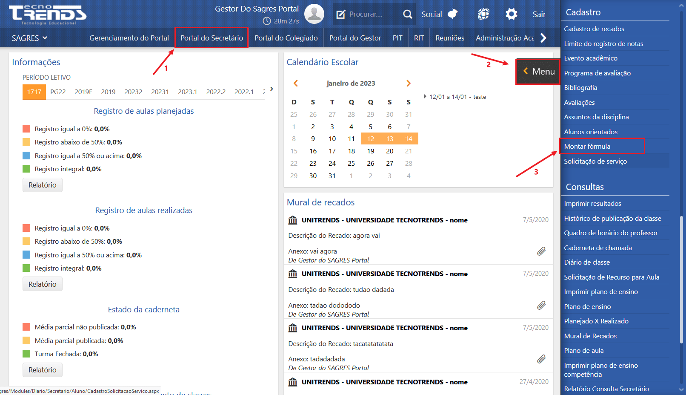Open Montar fórmula in Cadastro menu

coord(587,146)
